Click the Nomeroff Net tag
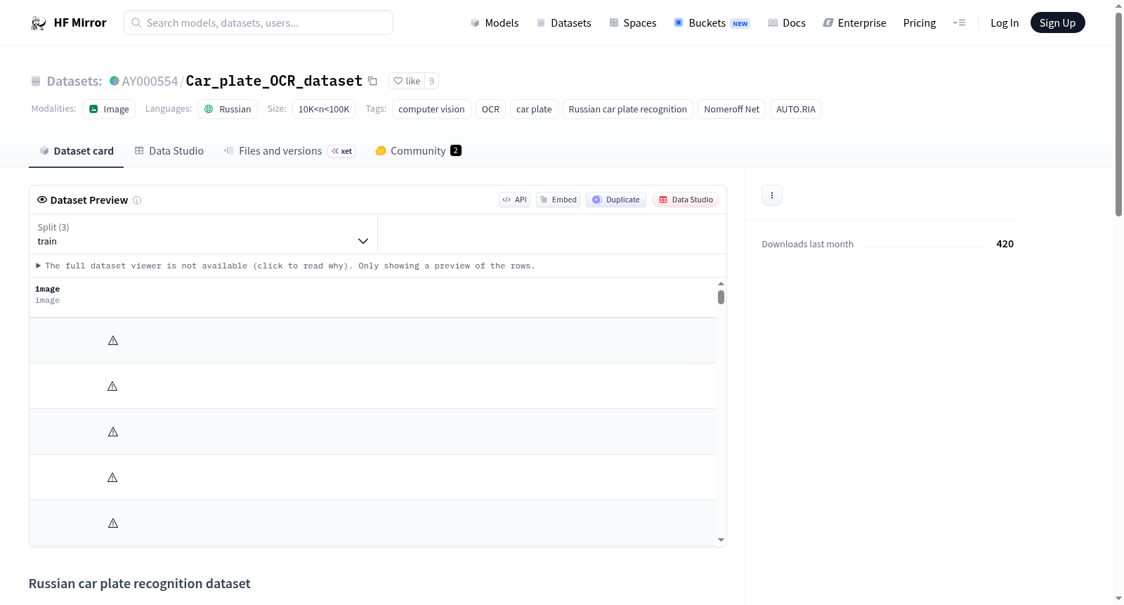This screenshot has width=1124, height=605. pos(731,109)
